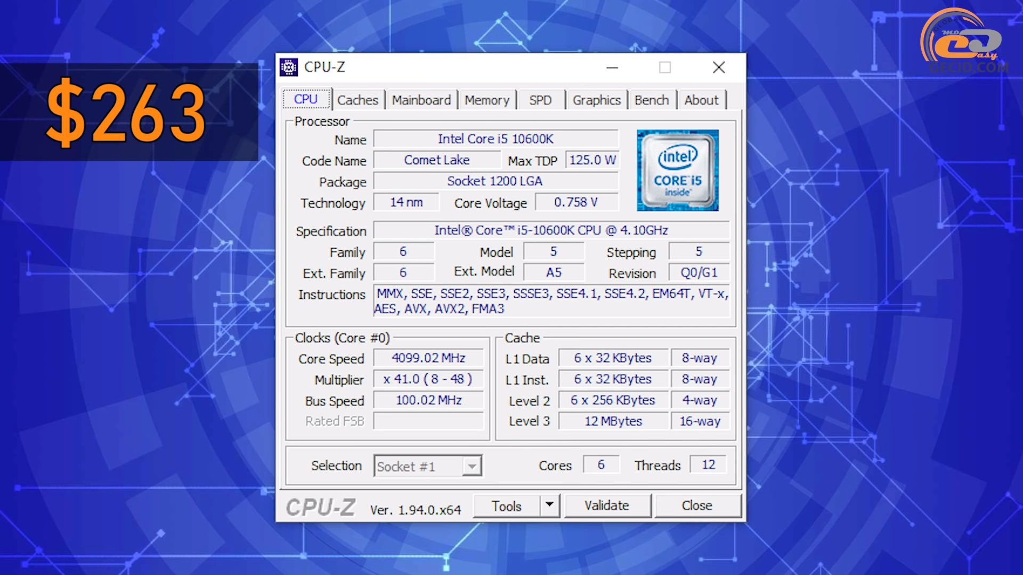Click the L1 Data 6 x 32 KBytes value
Image resolution: width=1023 pixels, height=575 pixels.
tap(613, 358)
